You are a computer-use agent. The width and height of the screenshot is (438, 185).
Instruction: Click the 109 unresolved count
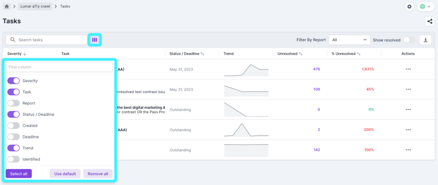317,89
